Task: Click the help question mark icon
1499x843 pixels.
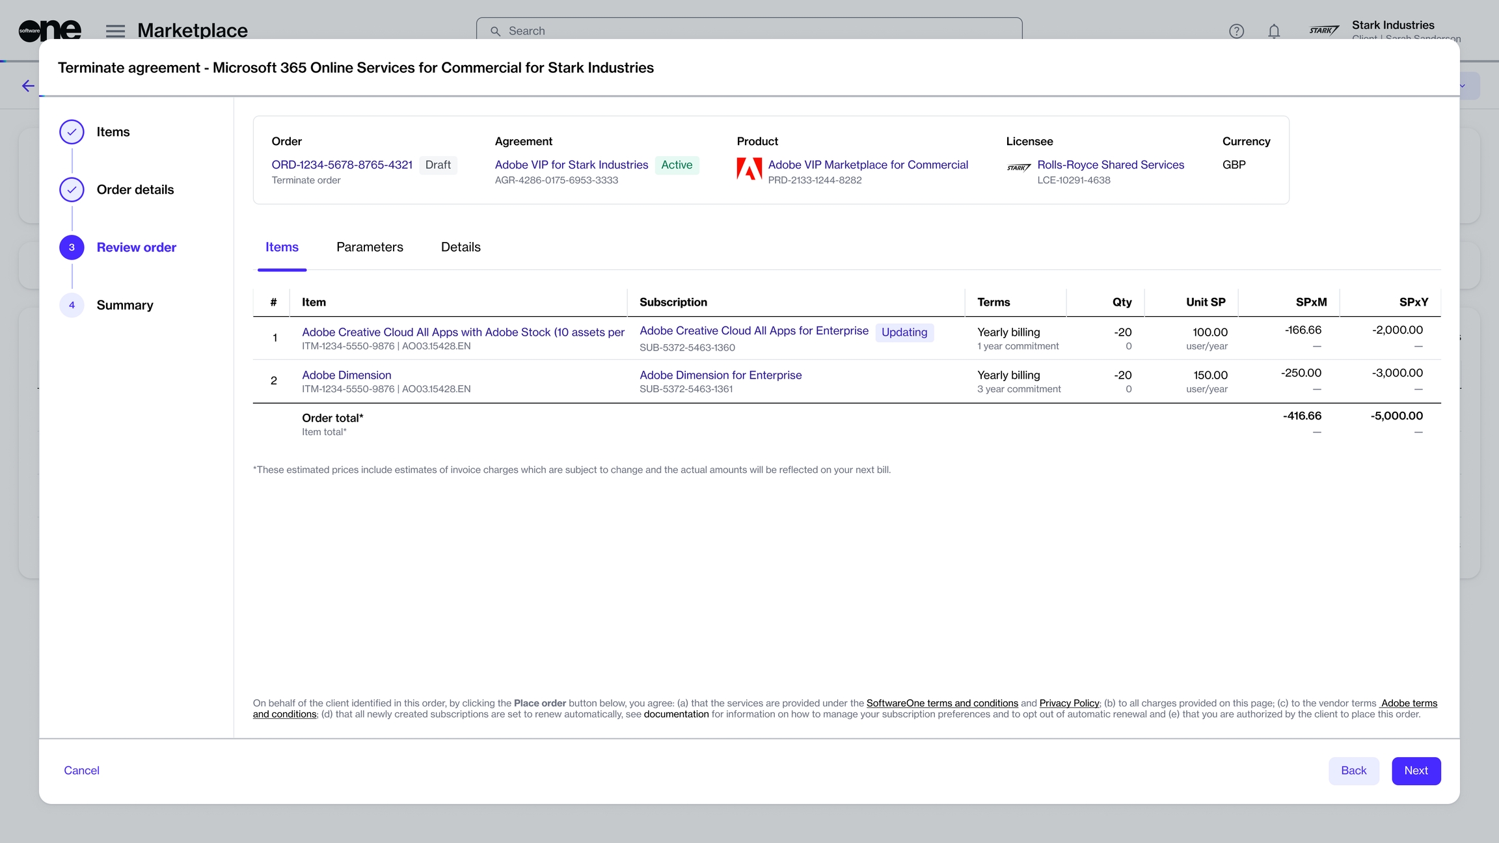Action: coord(1236,31)
